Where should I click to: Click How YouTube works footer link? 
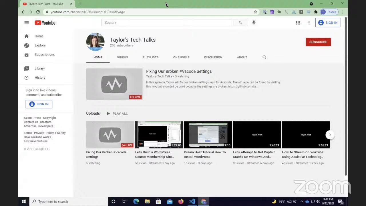37,137
